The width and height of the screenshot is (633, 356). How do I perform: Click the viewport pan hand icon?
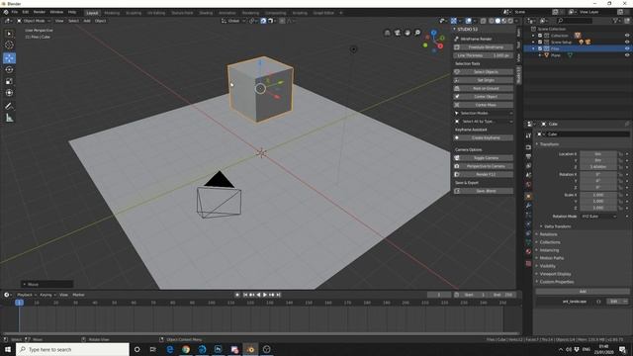[x=407, y=33]
